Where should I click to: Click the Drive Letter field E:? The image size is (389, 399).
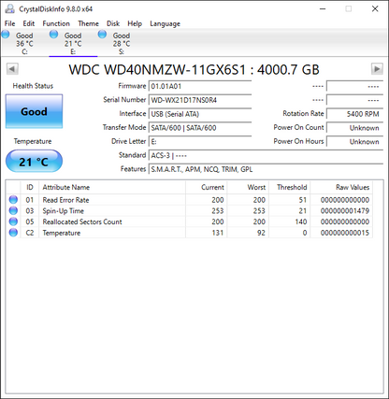coord(200,141)
